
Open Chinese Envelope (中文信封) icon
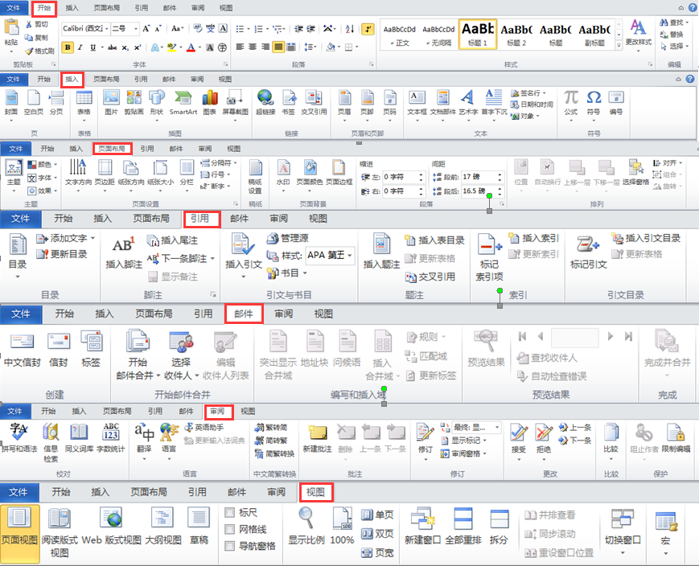click(x=23, y=342)
